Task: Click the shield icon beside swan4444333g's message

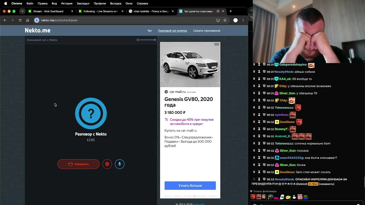Action: pyautogui.click(x=264, y=158)
